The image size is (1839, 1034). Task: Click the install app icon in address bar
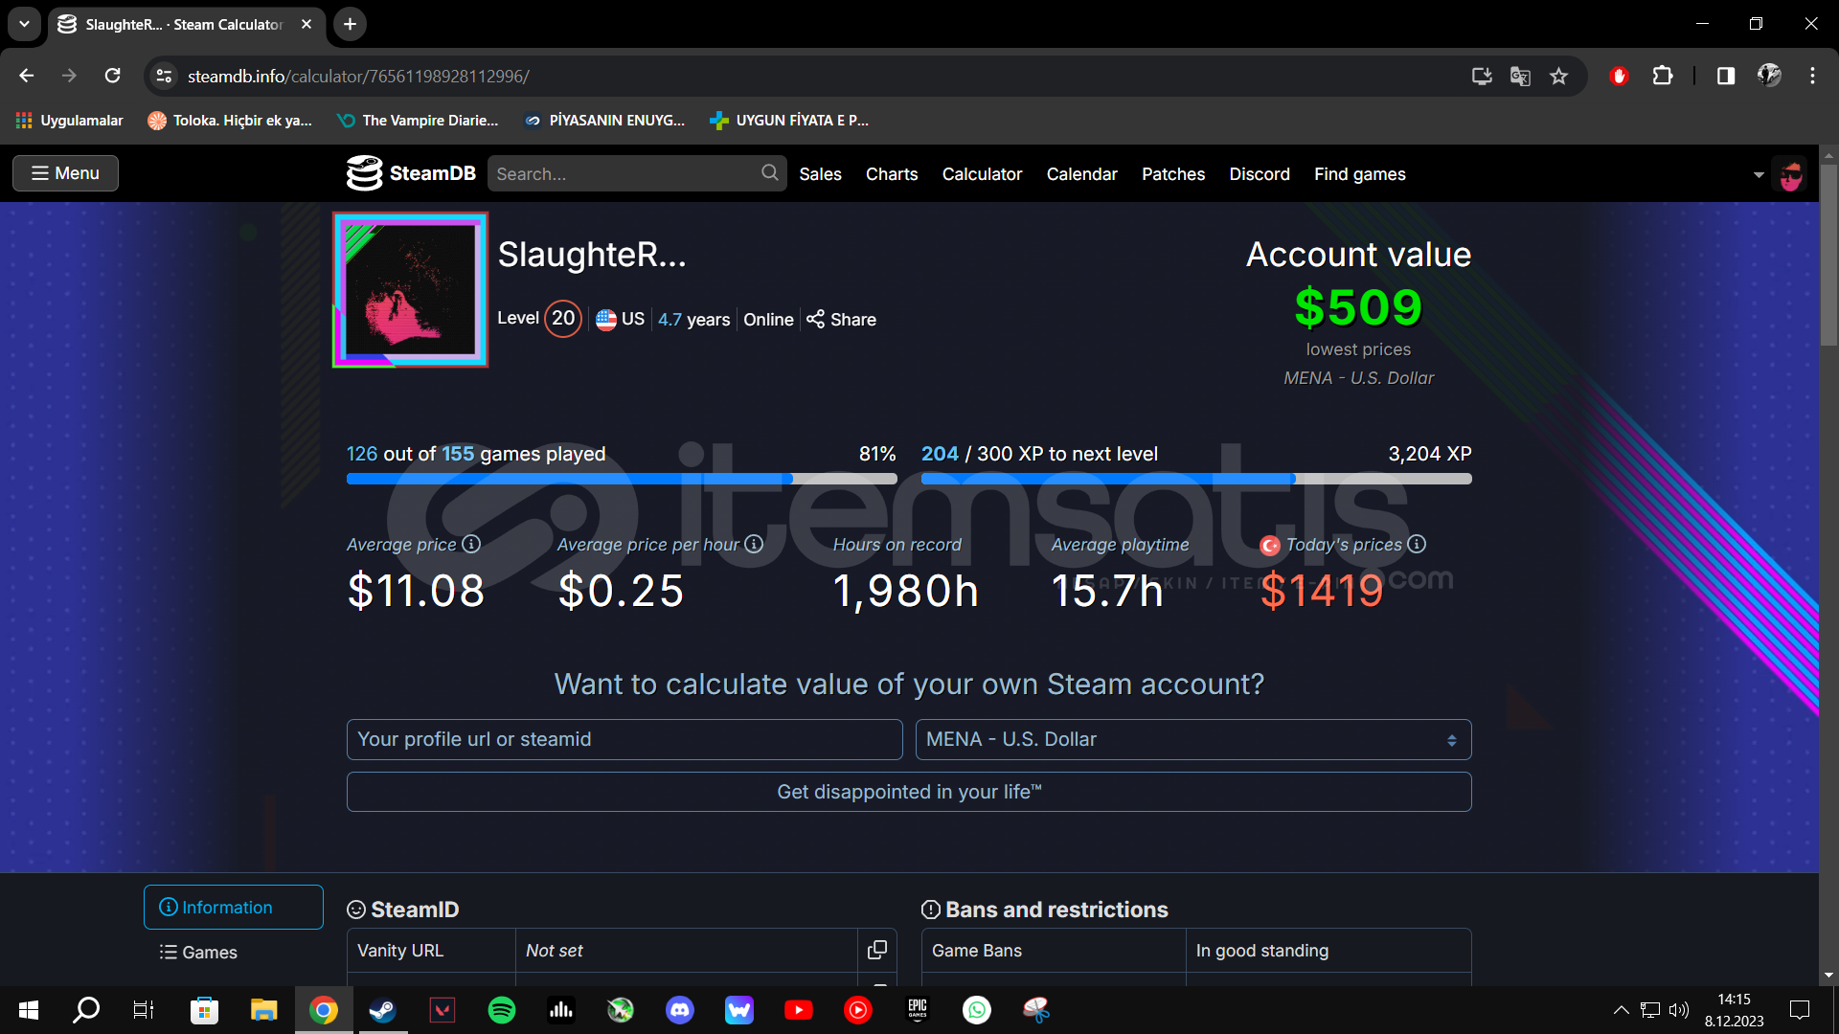click(1482, 76)
